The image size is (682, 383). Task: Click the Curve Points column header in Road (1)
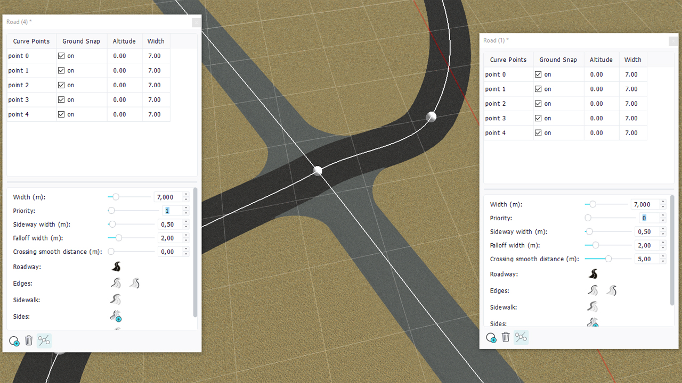(508, 60)
